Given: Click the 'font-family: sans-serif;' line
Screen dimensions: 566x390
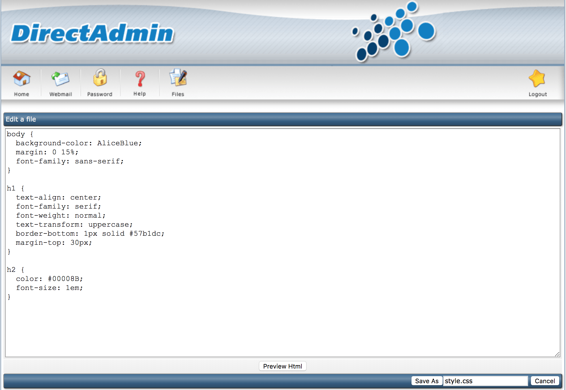Looking at the screenshot, I should coord(70,161).
